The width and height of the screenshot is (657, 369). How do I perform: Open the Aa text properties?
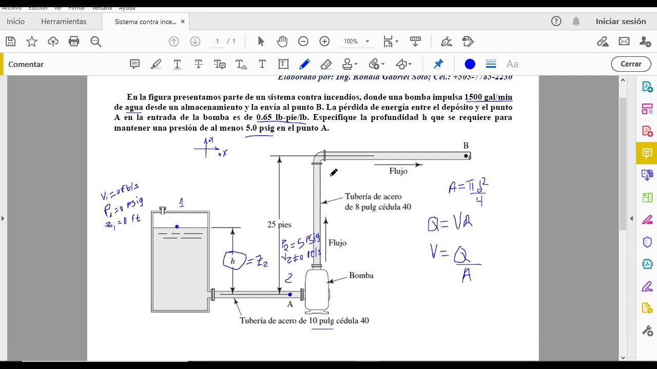pos(512,64)
